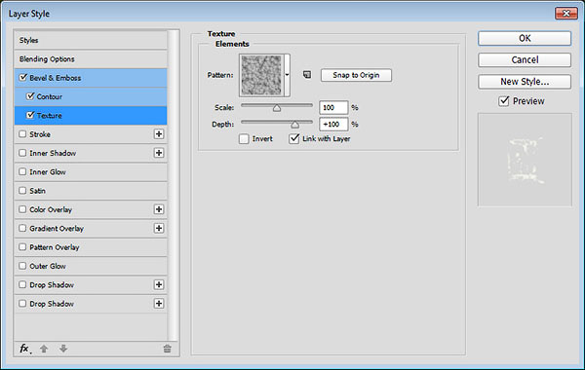Click the Snap to Origin button
The image size is (585, 370).
356,75
